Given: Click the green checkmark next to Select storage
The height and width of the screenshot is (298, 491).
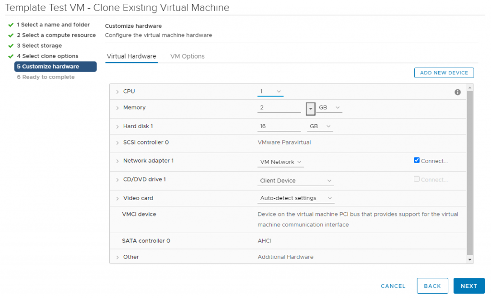Looking at the screenshot, I should tap(11, 46).
